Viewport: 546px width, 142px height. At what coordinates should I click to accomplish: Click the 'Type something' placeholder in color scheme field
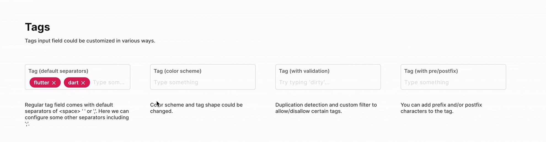[x=176, y=82]
